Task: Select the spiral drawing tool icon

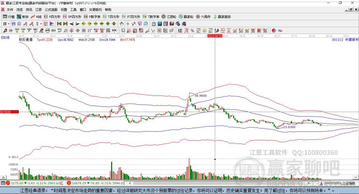Action: click(x=35, y=30)
